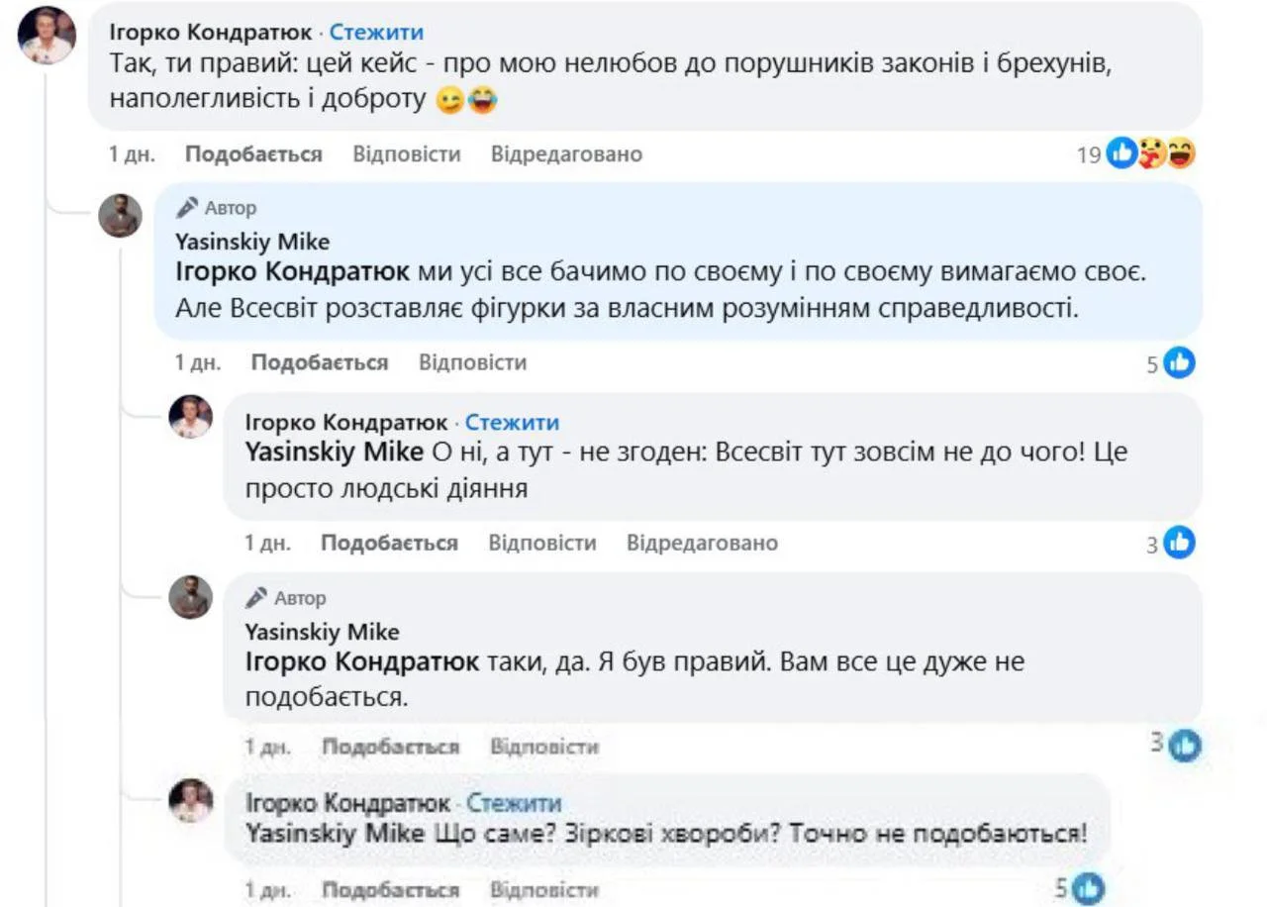Open Відредаговано edit history on top comment

566,154
